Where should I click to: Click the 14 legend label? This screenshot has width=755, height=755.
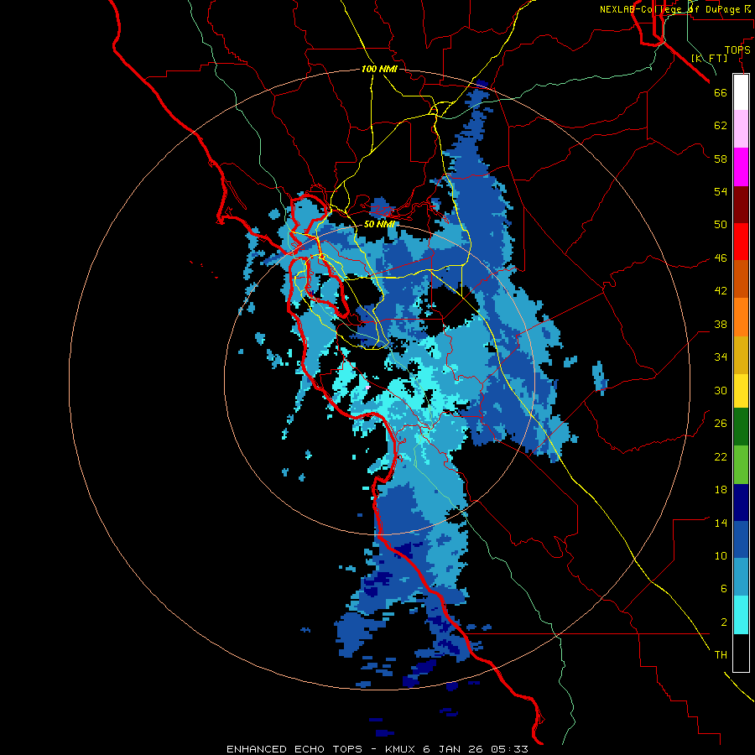721,523
